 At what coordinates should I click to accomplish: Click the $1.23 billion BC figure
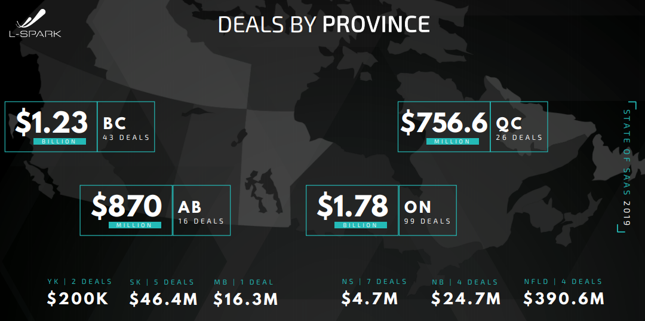pos(51,126)
